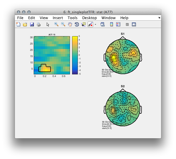Click the colorbar tick label -5
Image resolution: width=176 pixels, height=159 pixels.
tap(79, 74)
